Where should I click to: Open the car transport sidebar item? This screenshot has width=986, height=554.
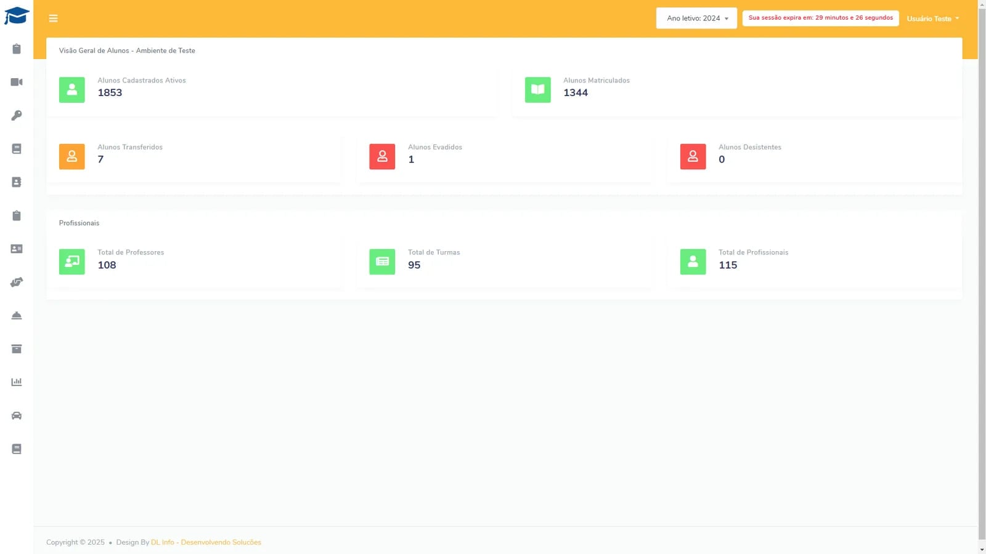pos(17,415)
